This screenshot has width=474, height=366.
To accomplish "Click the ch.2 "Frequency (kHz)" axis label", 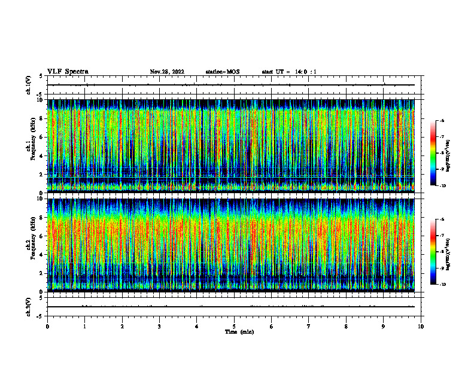I will (x=33, y=238).
